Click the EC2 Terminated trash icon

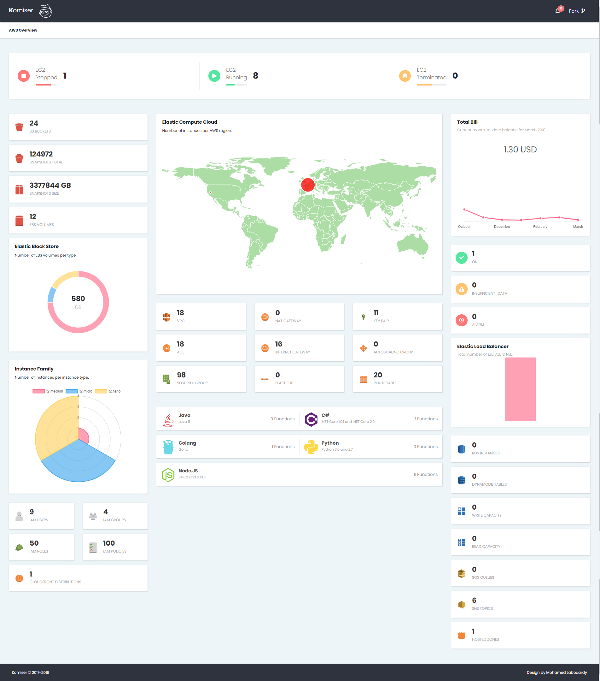405,76
